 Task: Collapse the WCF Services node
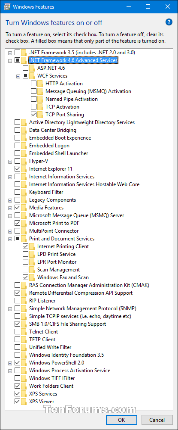(x=18, y=76)
